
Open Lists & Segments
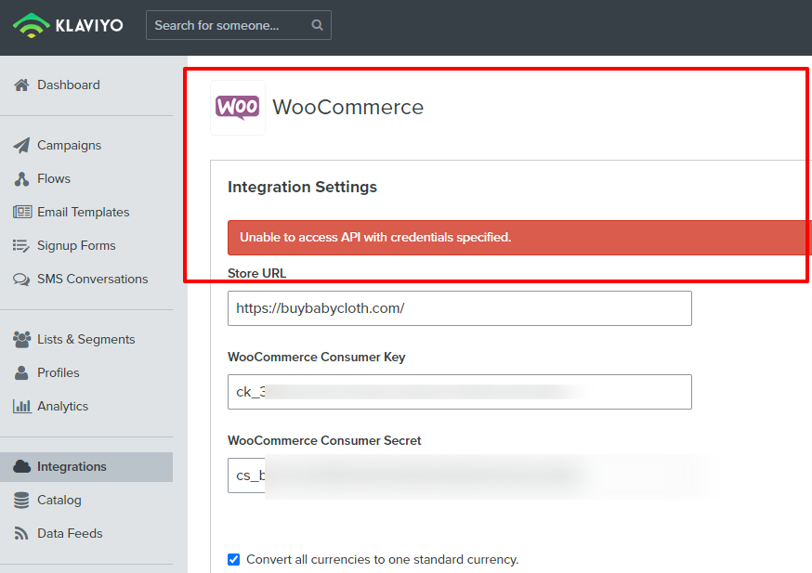(86, 340)
